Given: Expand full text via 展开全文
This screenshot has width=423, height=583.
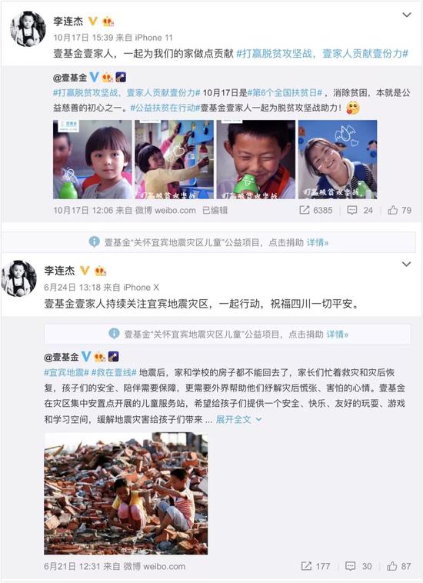Looking at the screenshot, I should coord(238,420).
